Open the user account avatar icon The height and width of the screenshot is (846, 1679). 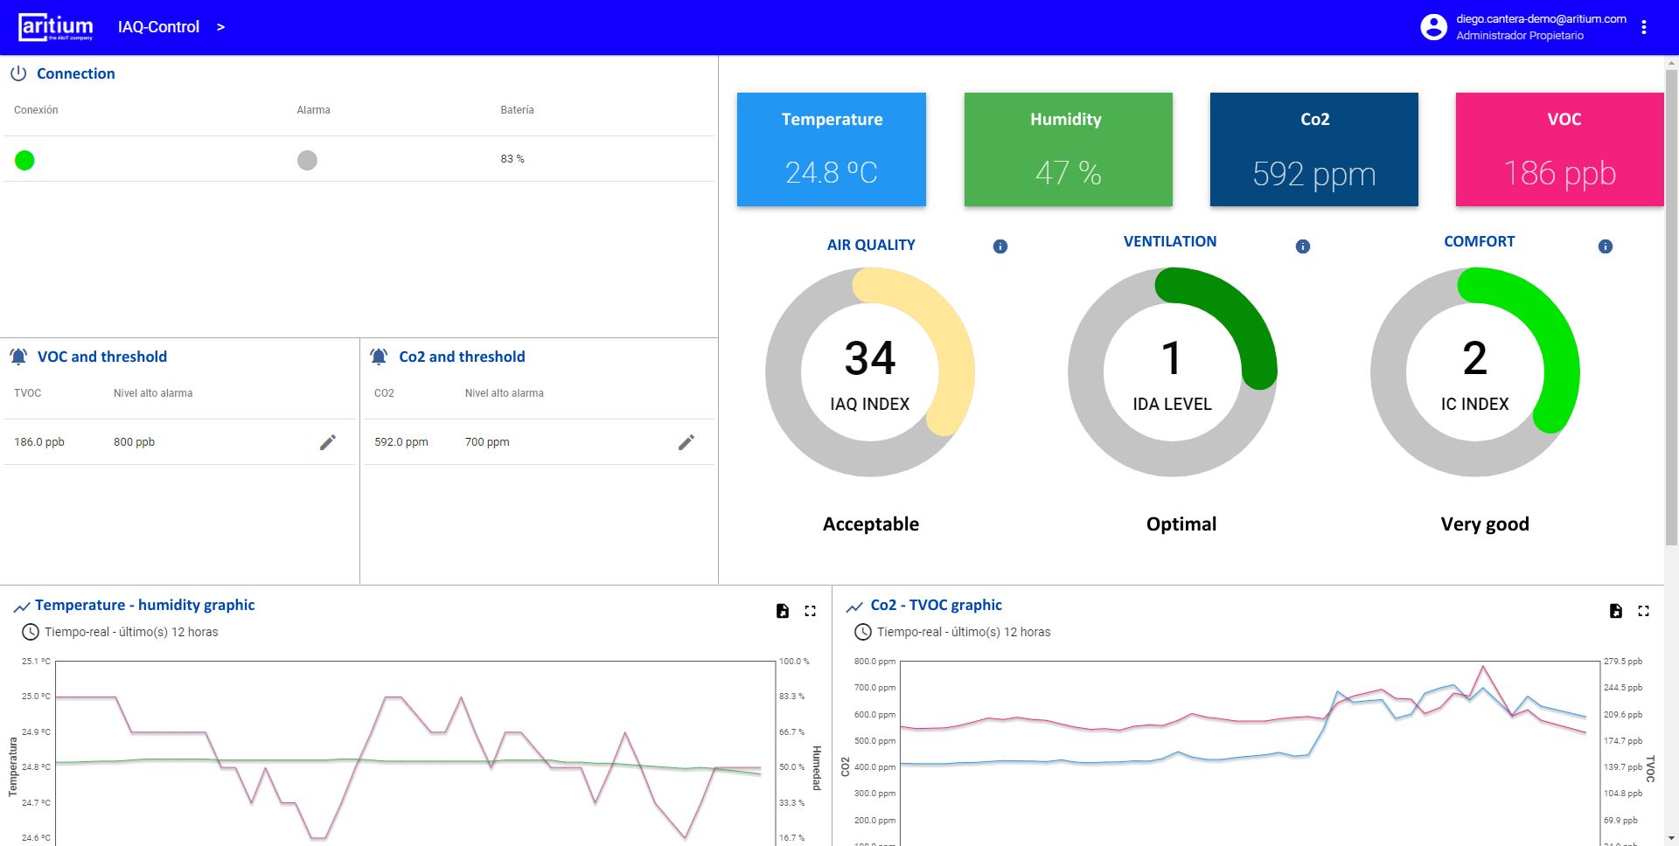pyautogui.click(x=1433, y=27)
